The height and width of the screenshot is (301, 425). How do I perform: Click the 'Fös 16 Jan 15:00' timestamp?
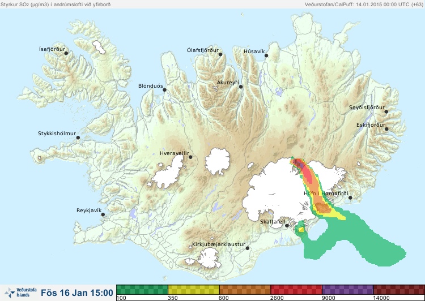pos(77,293)
